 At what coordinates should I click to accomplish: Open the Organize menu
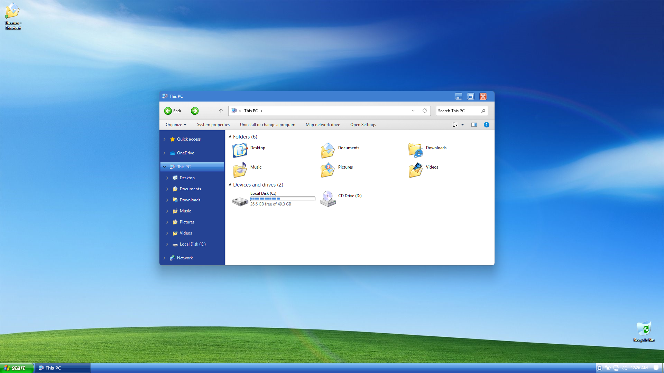coord(176,125)
